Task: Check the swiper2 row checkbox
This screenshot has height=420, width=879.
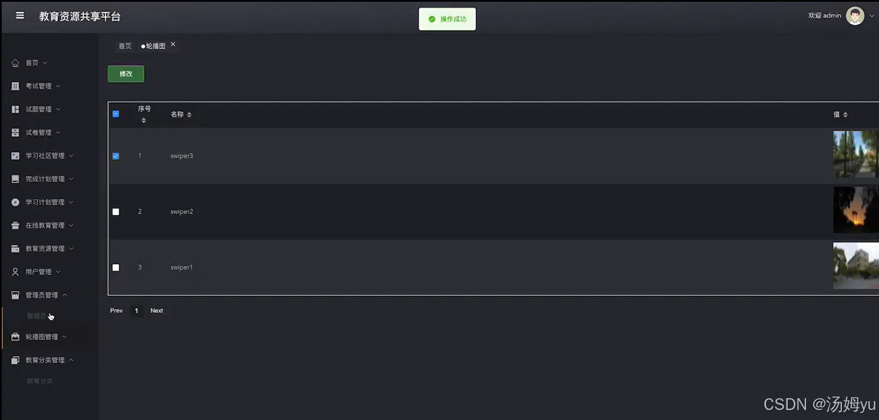Action: point(116,212)
